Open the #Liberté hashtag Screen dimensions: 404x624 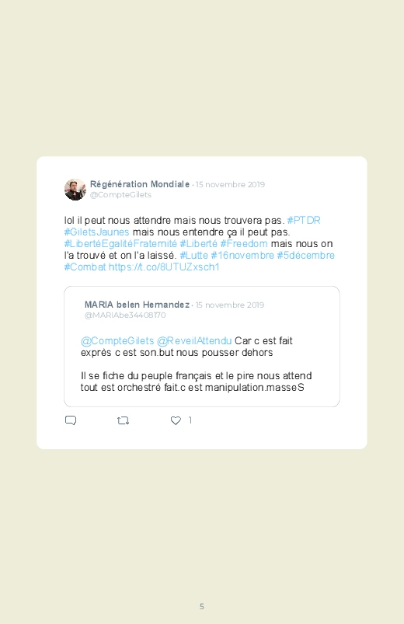coord(199,243)
